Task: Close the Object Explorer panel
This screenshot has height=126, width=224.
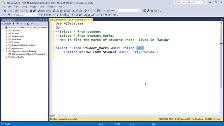Action: click(x=47, y=20)
